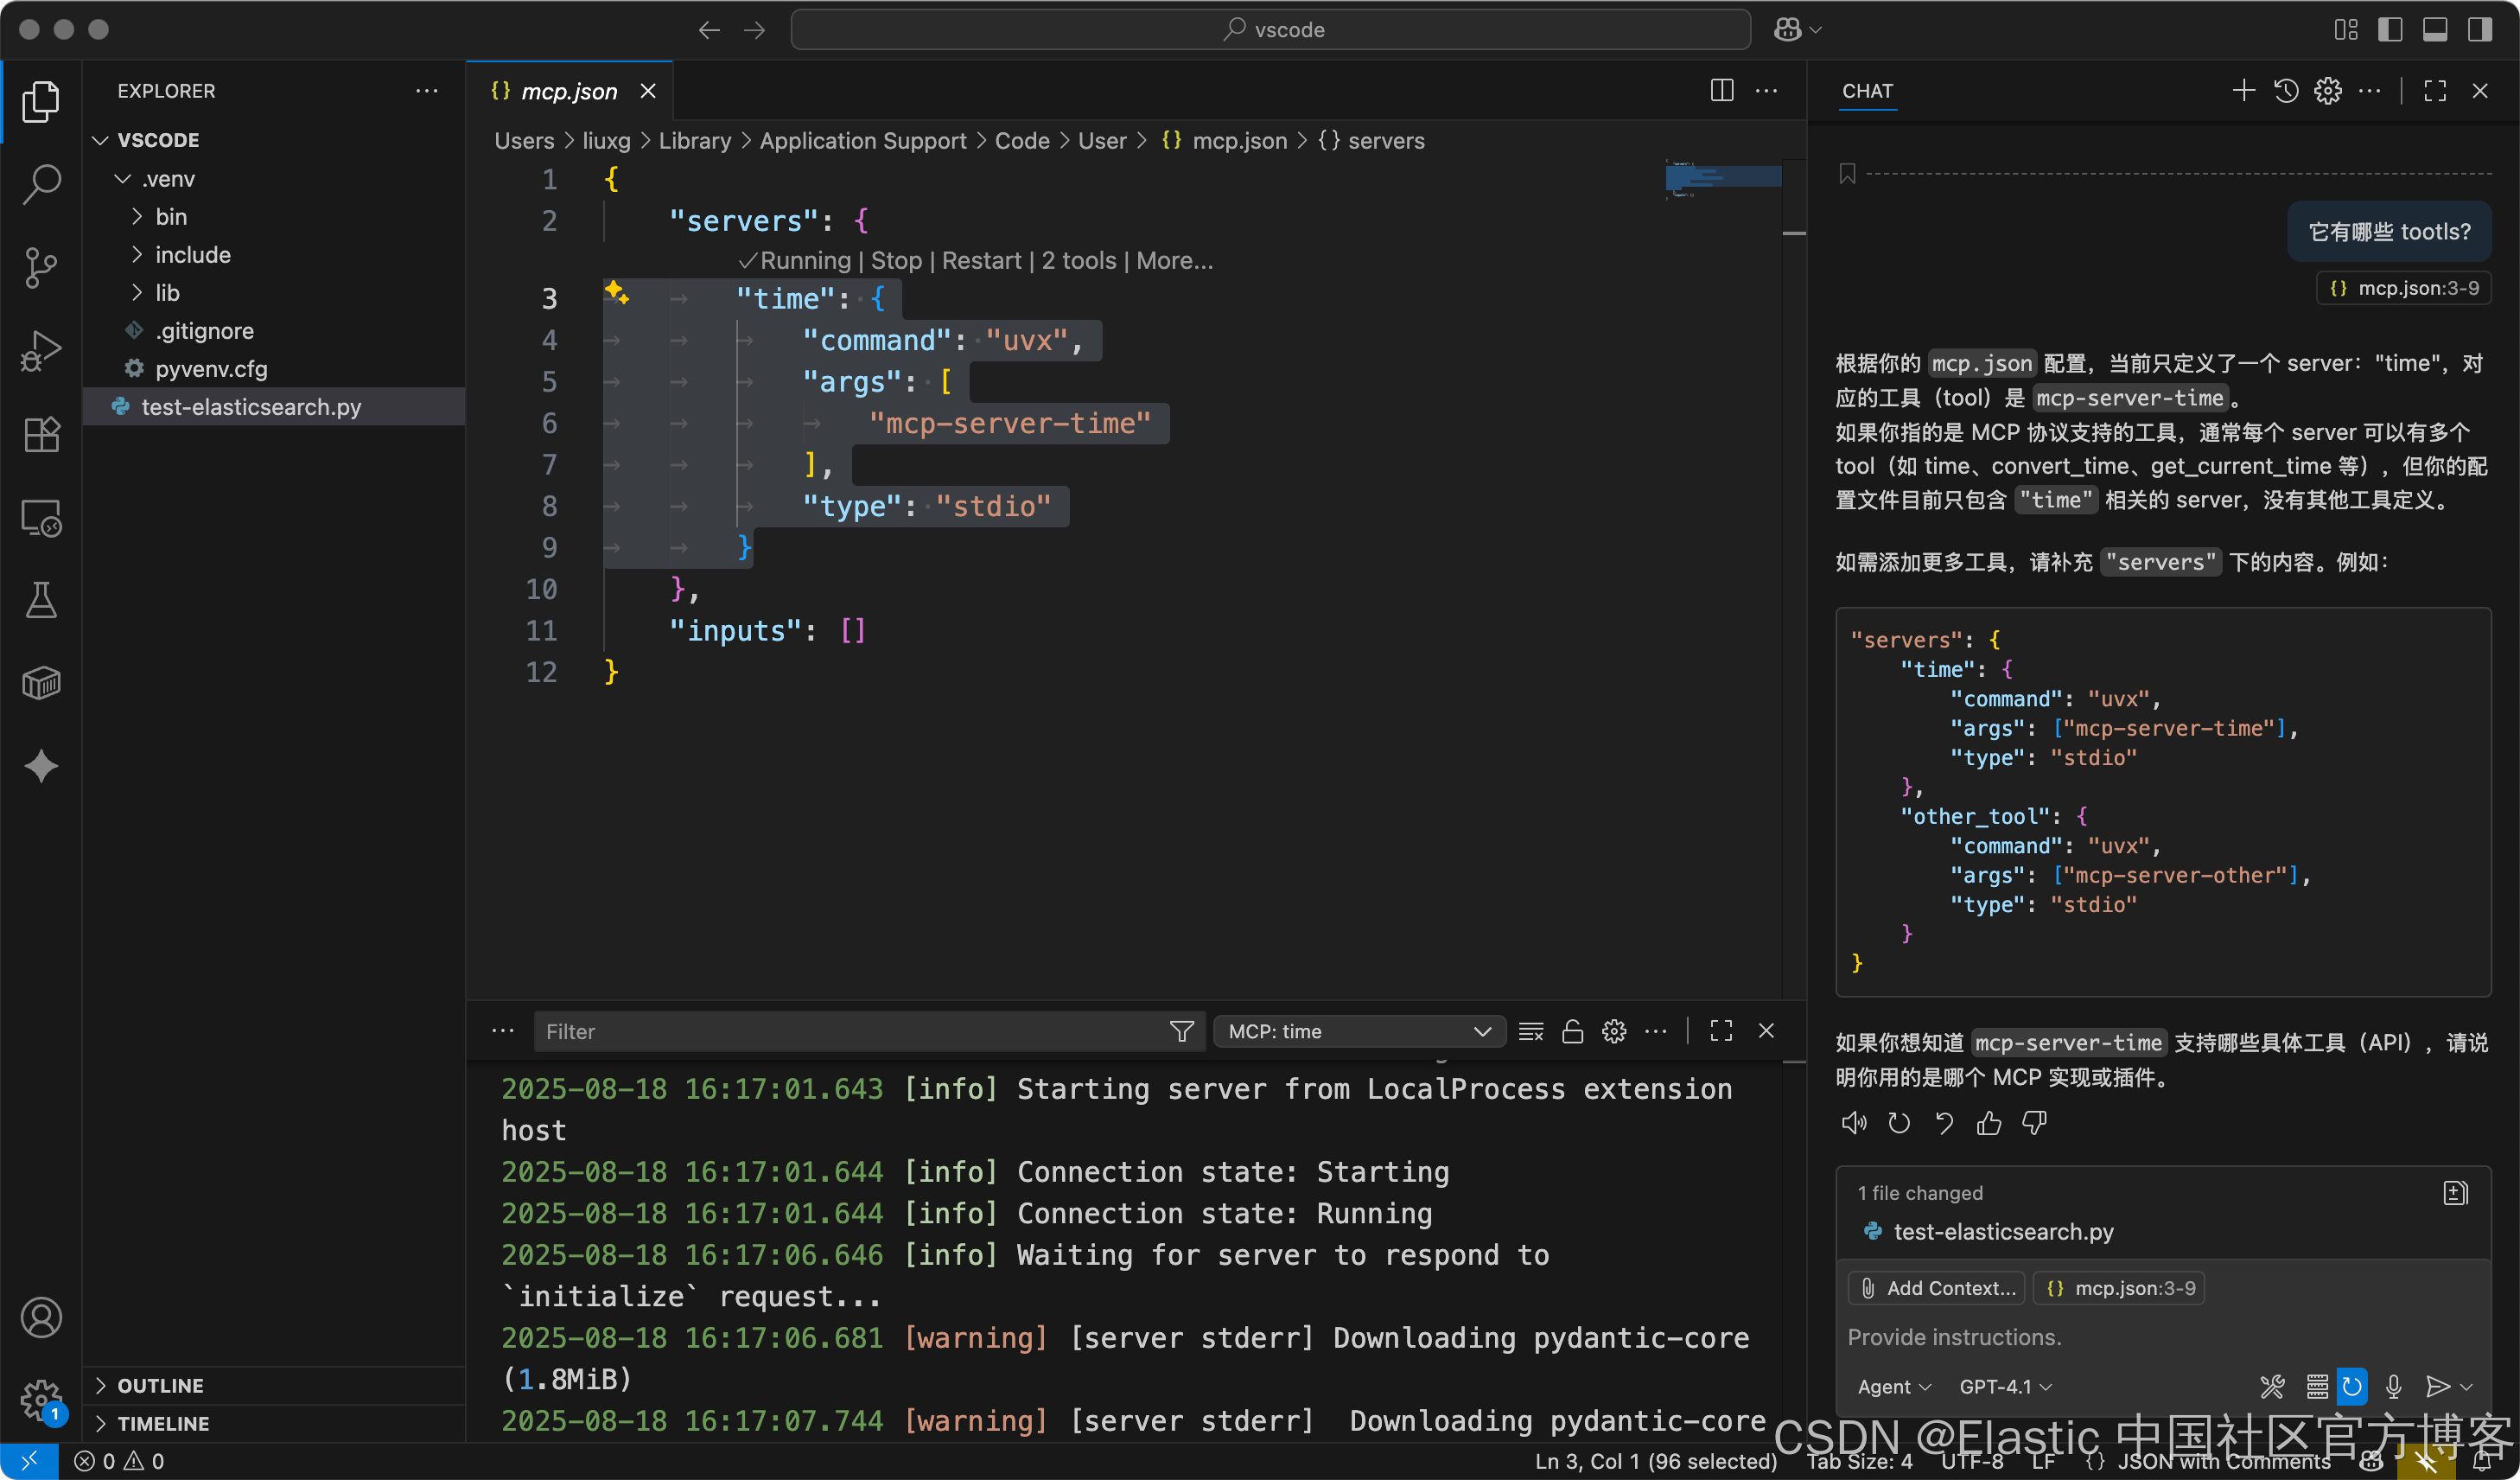The height and width of the screenshot is (1480, 2520).
Task: Open the Explorer view in activity bar
Action: pos(41,101)
